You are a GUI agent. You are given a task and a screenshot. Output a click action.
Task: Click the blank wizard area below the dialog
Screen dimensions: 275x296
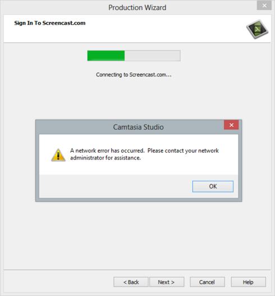(137, 235)
